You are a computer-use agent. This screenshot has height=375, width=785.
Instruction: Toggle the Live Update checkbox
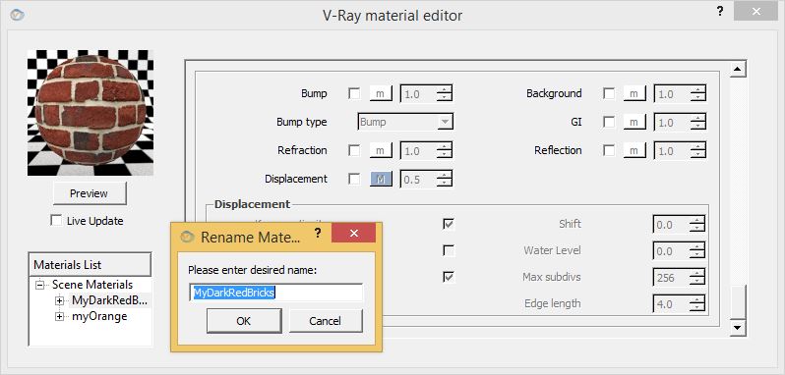point(57,221)
